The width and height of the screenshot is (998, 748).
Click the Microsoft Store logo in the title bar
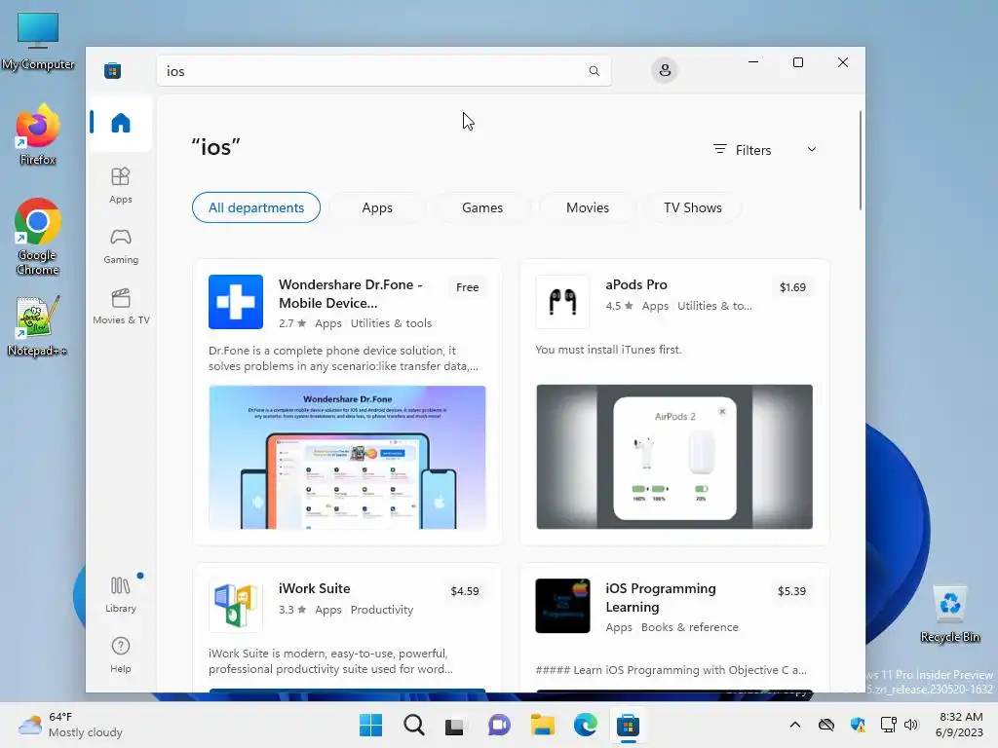tap(113, 70)
